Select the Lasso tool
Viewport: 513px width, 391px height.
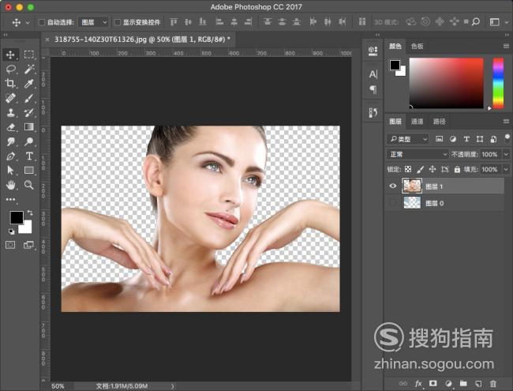pos(10,69)
